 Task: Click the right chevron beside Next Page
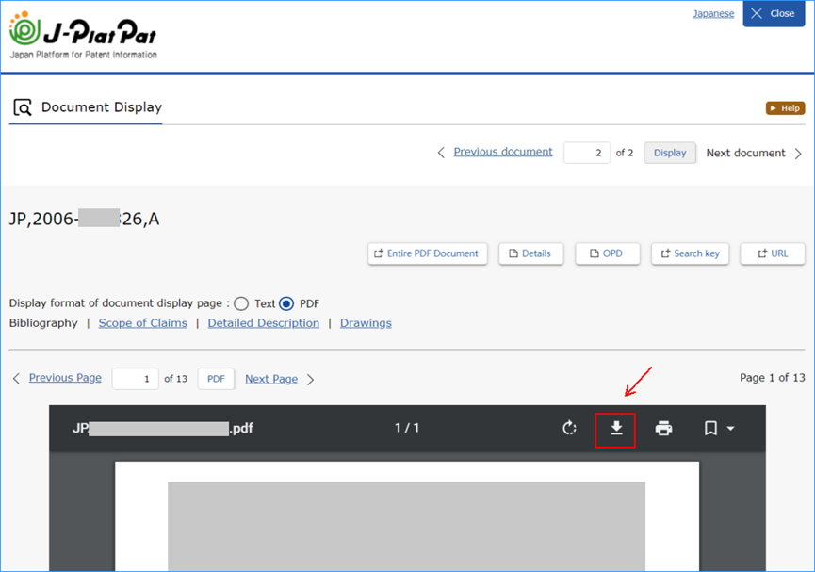click(x=310, y=380)
